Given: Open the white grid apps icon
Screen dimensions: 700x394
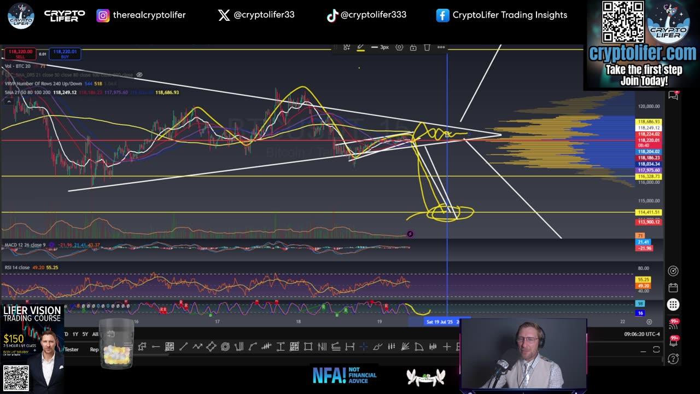Looking at the screenshot, I should [x=673, y=305].
